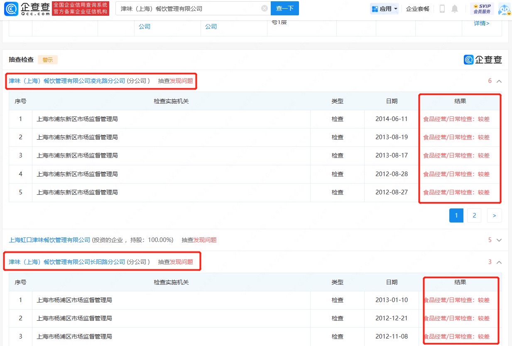The image size is (512, 346).
Task: Click the user avatar icon
Action: point(505,9)
